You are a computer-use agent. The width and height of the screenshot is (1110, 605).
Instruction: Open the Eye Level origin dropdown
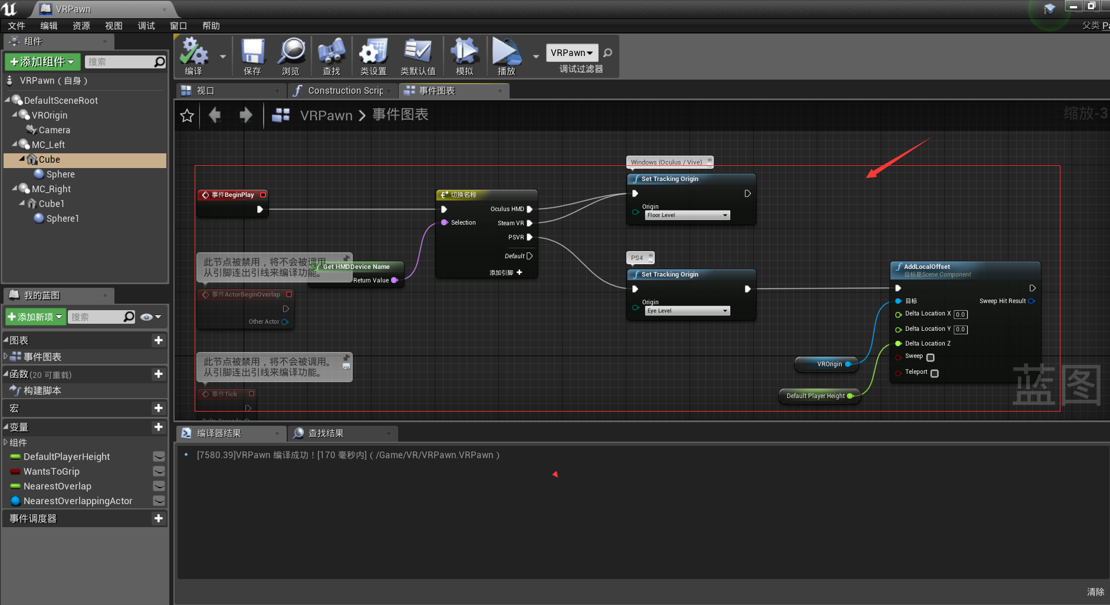pyautogui.click(x=725, y=310)
